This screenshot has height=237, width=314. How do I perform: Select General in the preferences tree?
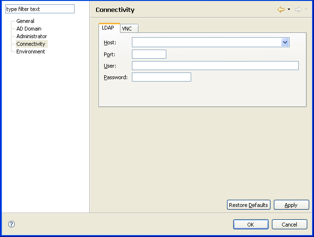coord(25,21)
